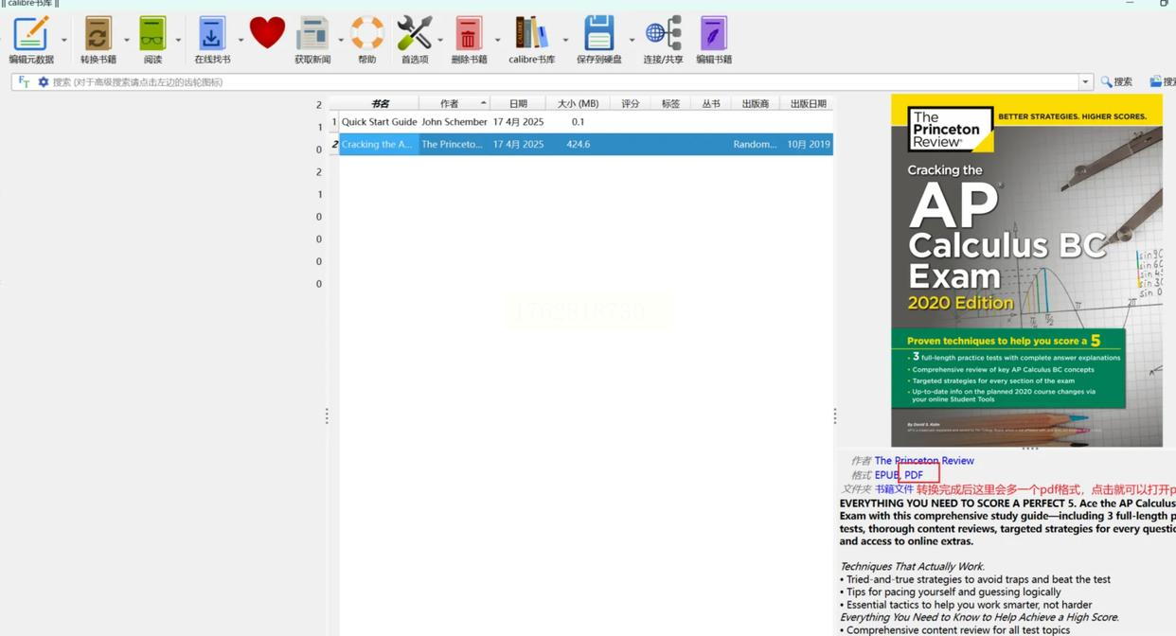Expand the 在线找书 dropdown arrow
This screenshot has width=1176, height=636.
[x=241, y=40]
